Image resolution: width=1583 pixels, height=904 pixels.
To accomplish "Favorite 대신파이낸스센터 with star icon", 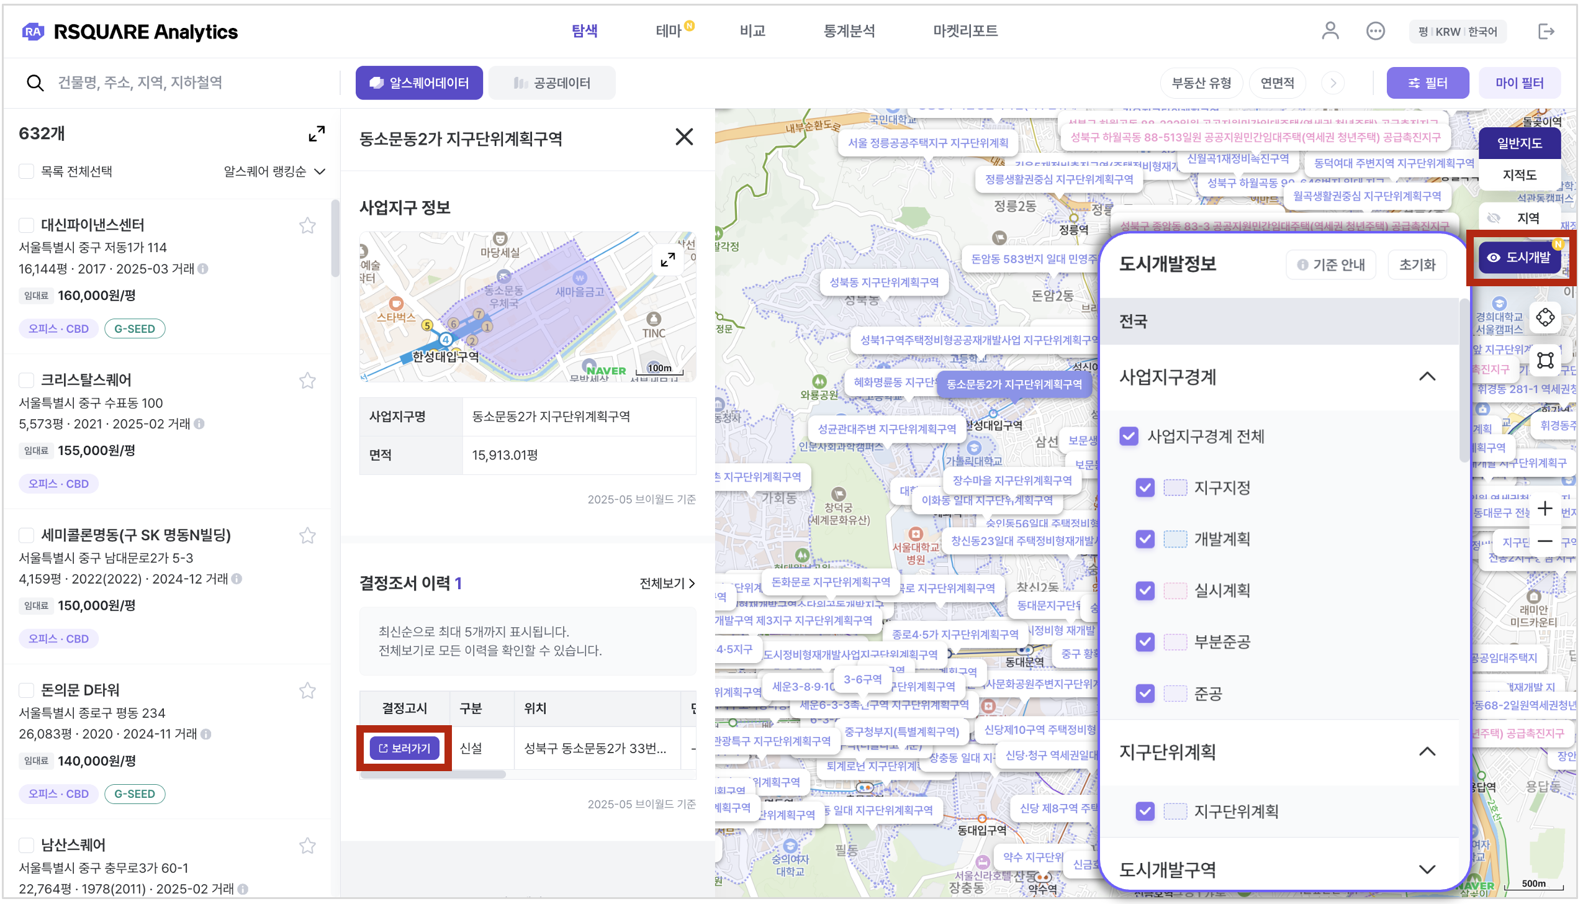I will [x=307, y=225].
